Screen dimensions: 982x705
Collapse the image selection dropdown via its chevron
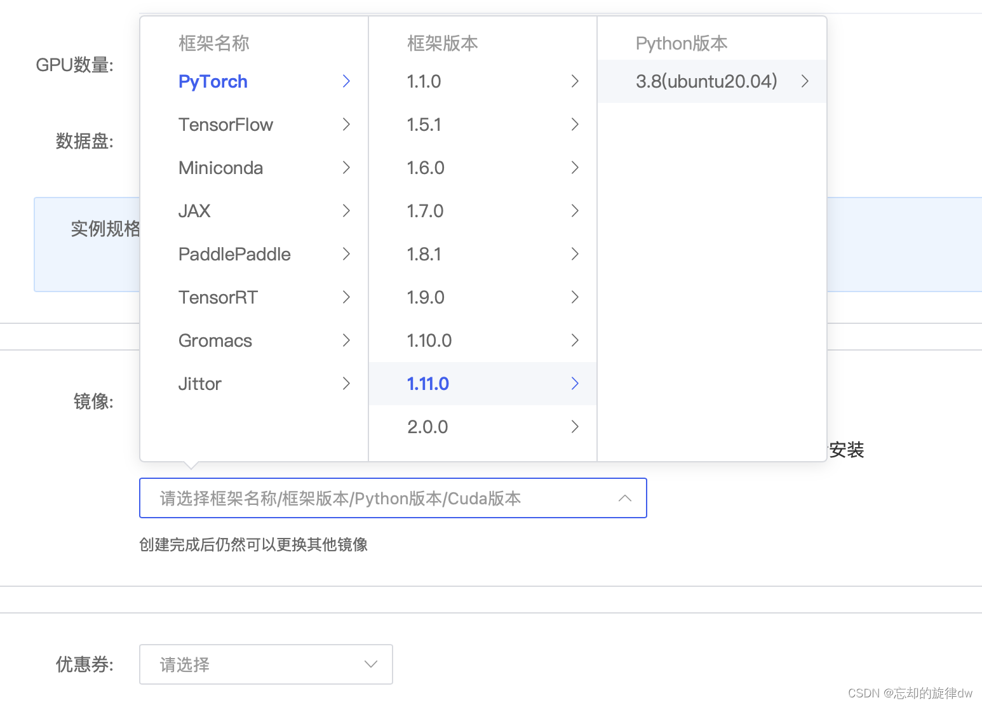(625, 498)
